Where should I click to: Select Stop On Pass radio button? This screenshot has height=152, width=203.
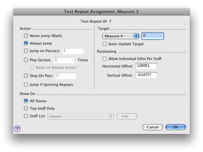(x=26, y=76)
